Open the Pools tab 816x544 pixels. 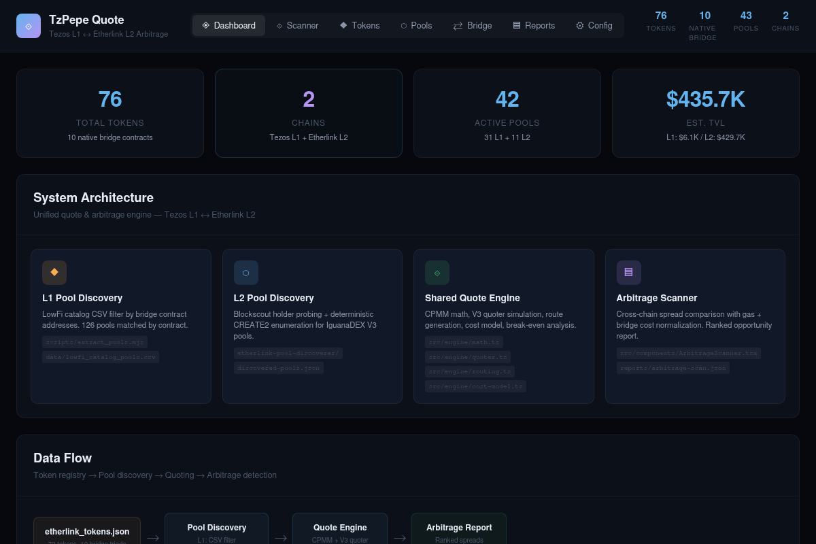pyautogui.click(x=416, y=25)
